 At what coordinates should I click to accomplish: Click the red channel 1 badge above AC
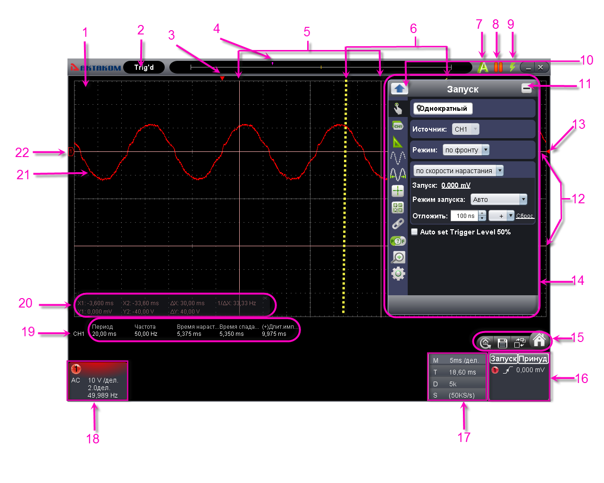[x=76, y=369]
